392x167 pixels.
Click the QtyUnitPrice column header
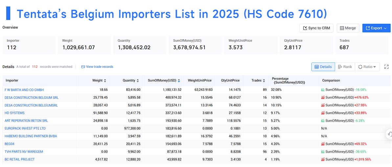230,80
